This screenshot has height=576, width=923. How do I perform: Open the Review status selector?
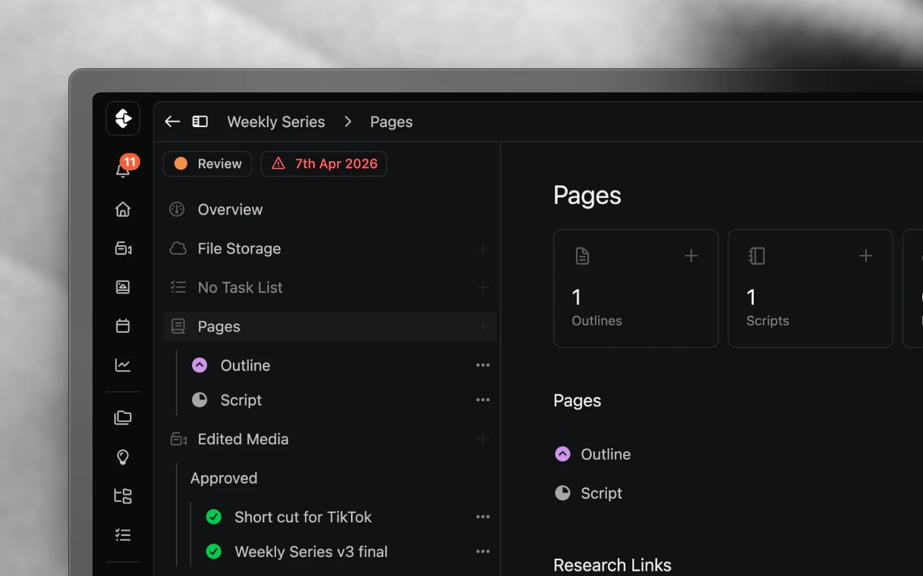click(x=207, y=164)
